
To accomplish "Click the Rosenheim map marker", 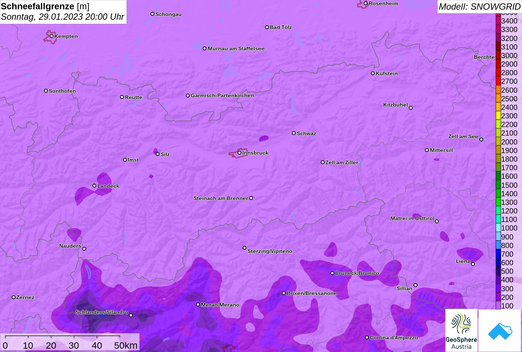I will (366, 3).
